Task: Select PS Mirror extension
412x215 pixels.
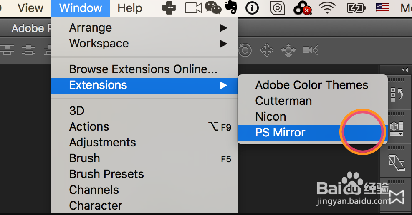Action: coord(312,133)
